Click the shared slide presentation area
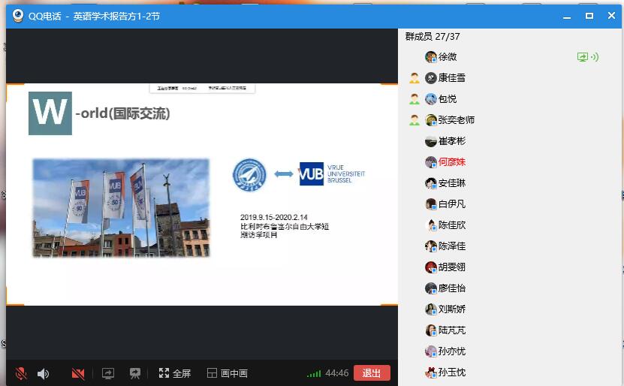The image size is (624, 386). click(x=201, y=194)
